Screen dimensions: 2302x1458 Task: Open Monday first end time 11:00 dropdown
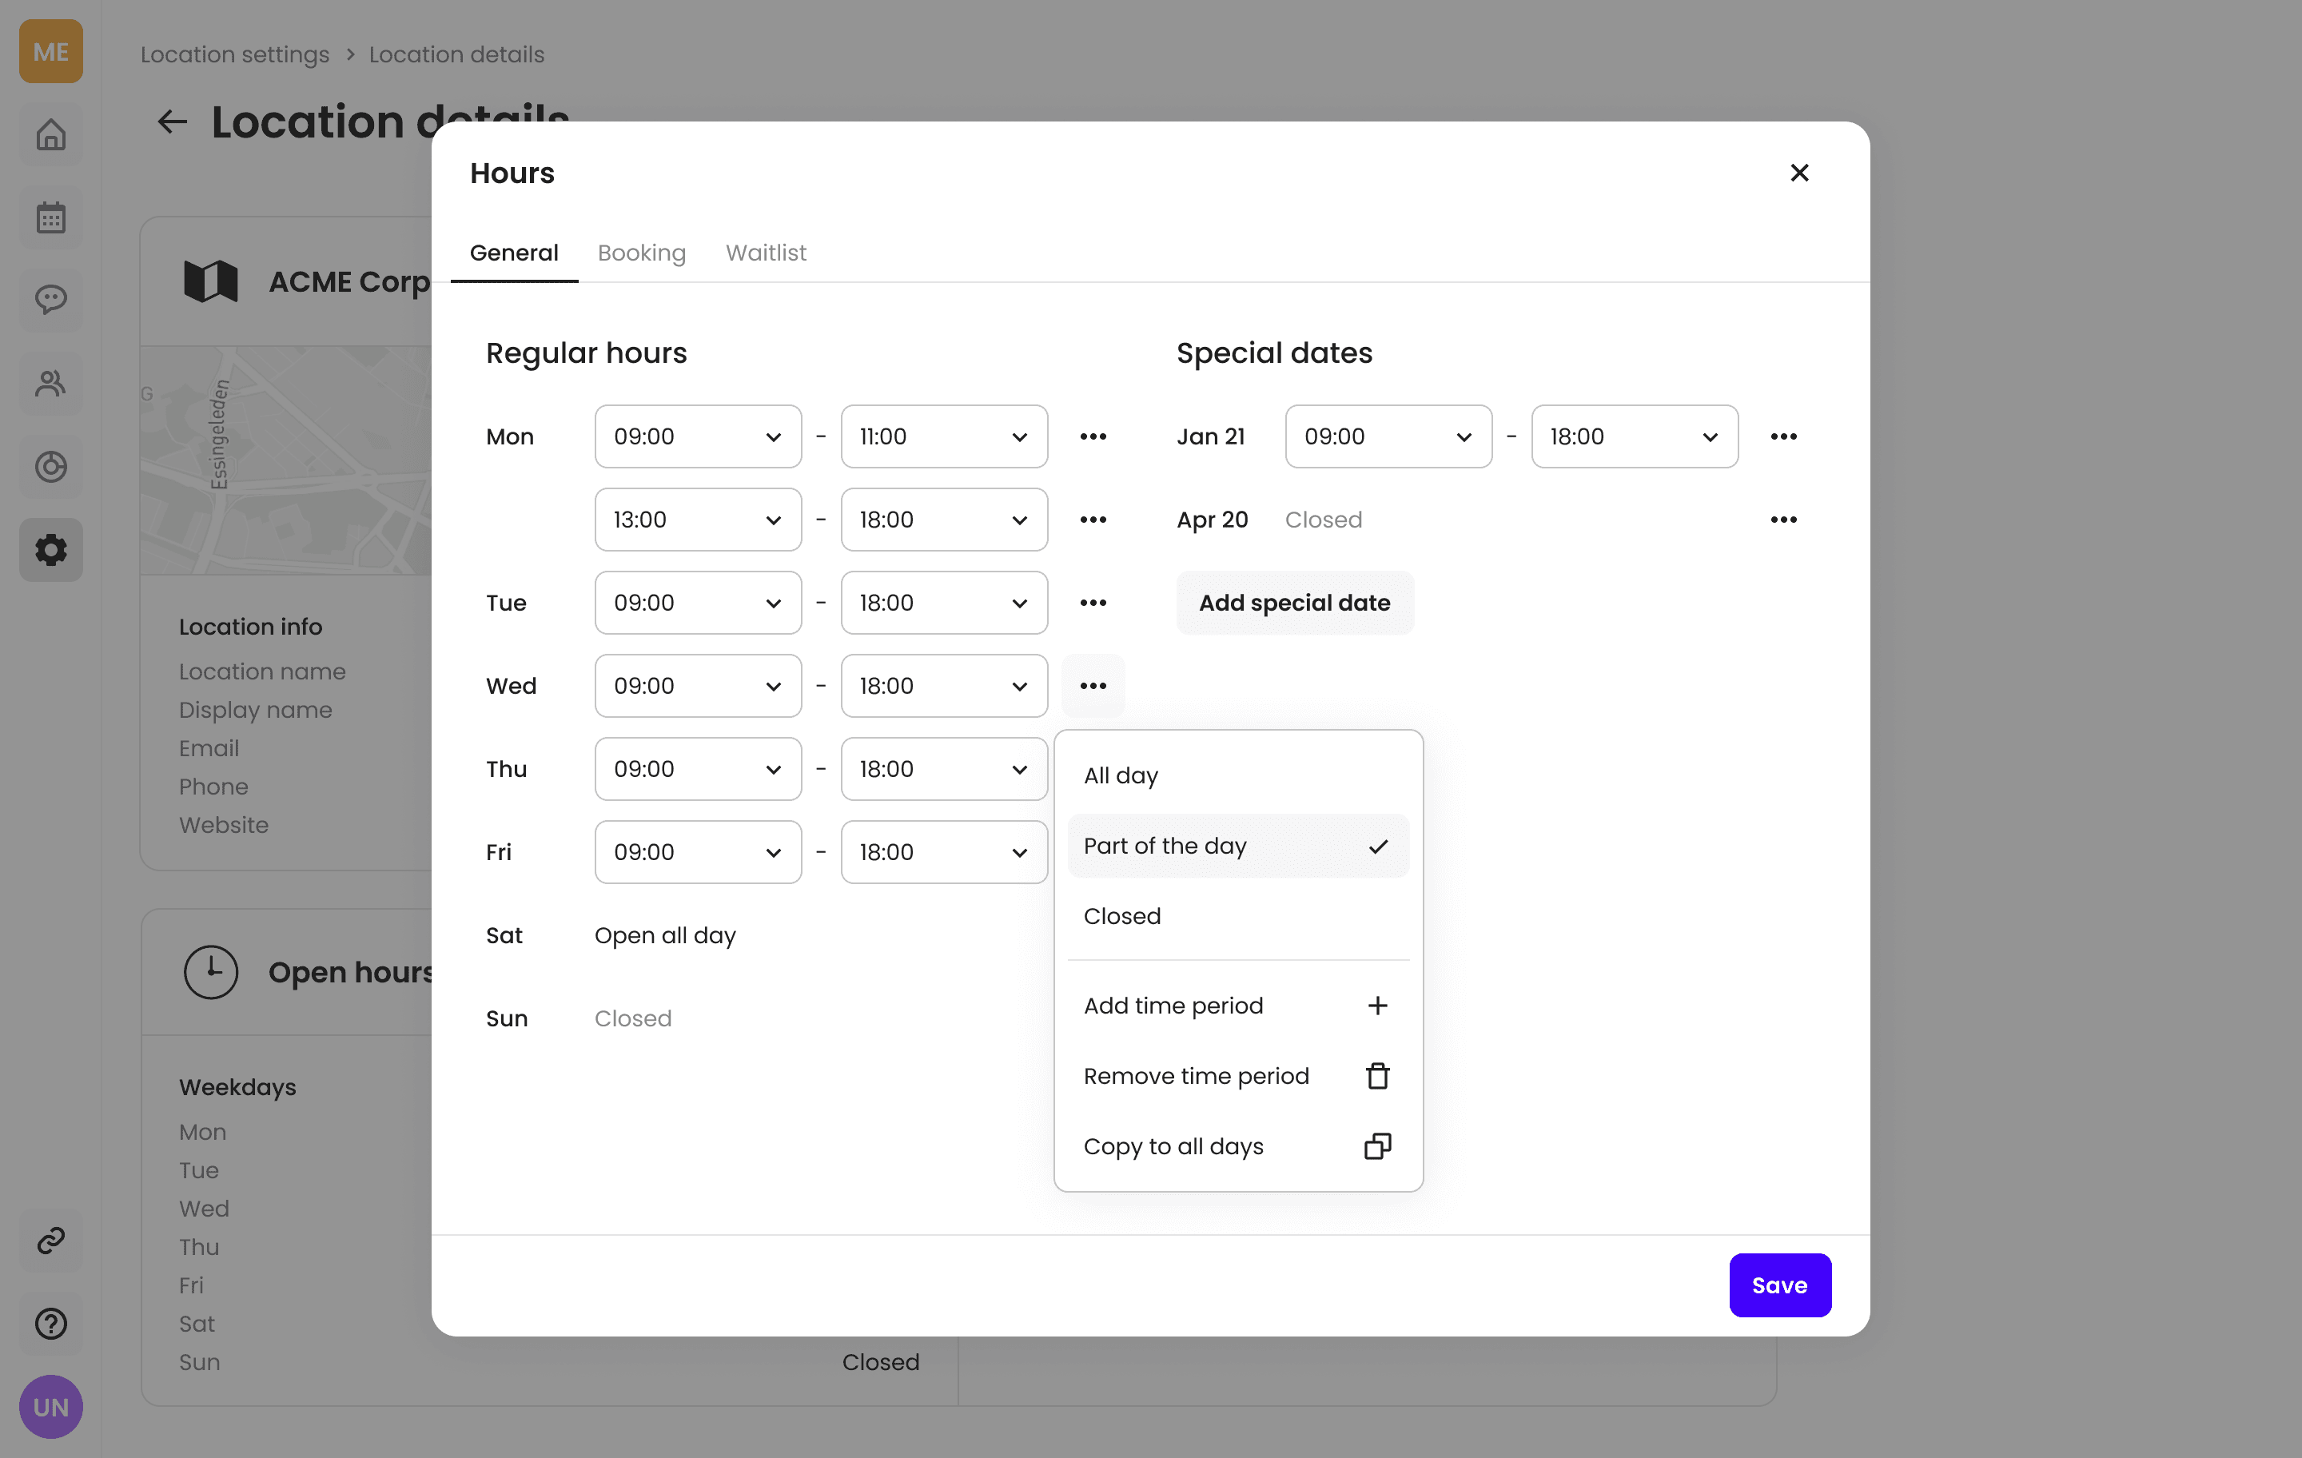[x=943, y=437]
